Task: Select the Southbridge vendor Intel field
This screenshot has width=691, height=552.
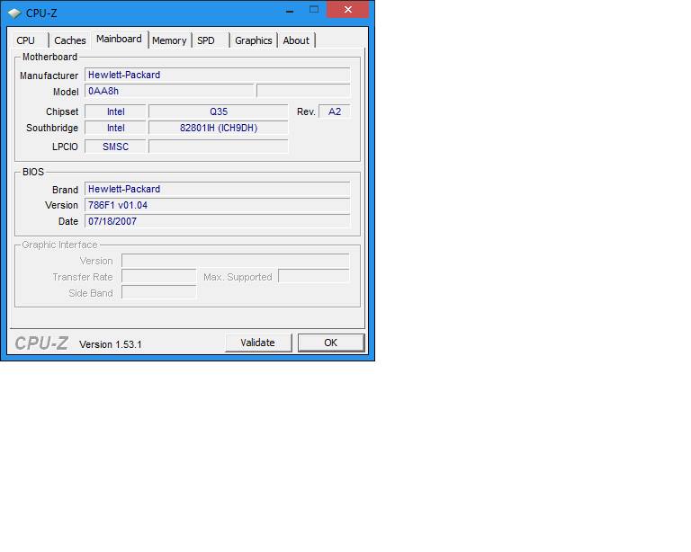Action: coord(115,128)
